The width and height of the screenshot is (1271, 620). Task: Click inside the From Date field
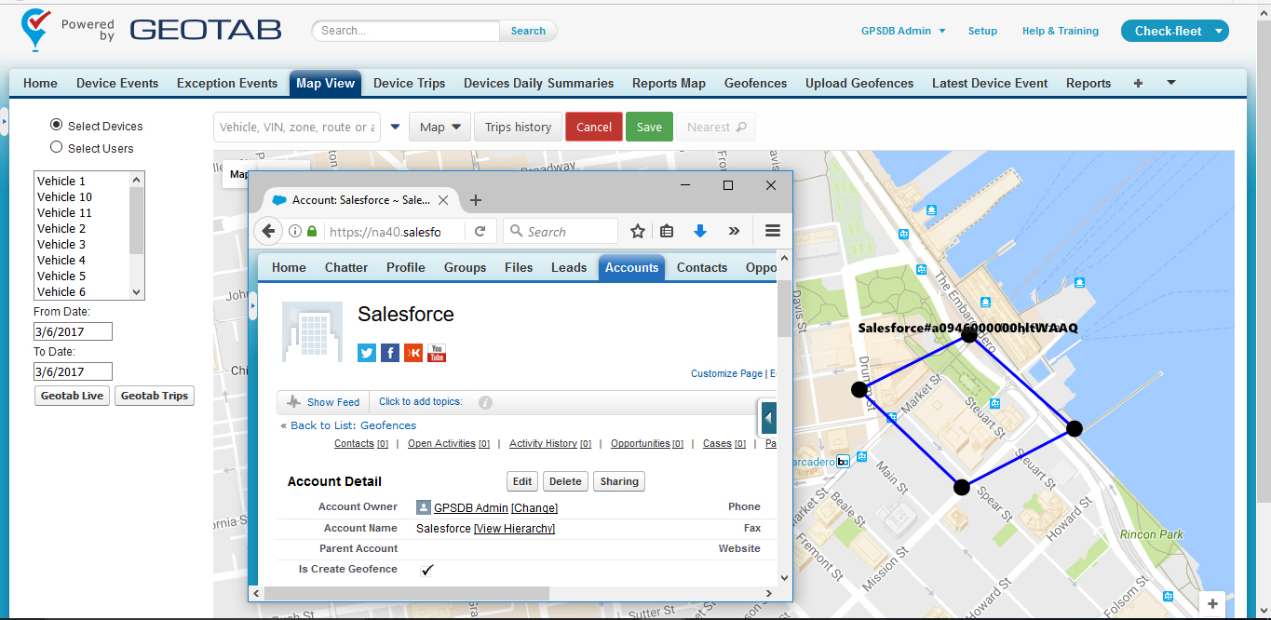tap(72, 330)
